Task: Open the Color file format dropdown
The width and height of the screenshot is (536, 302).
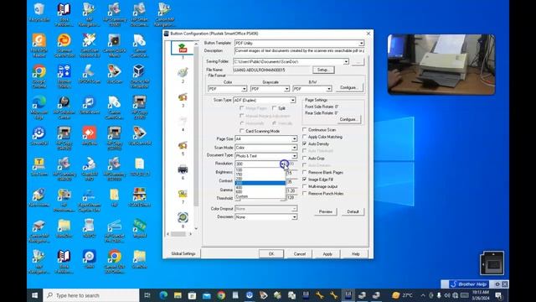Action: pyautogui.click(x=244, y=89)
